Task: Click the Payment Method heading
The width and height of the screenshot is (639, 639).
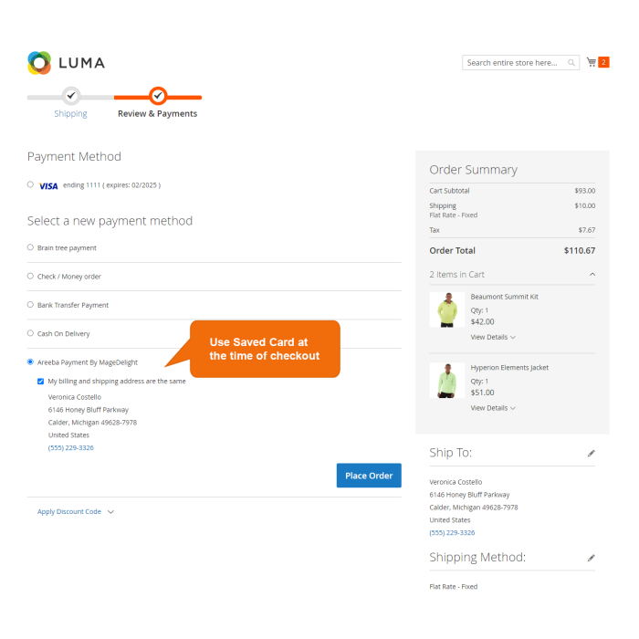Action: pyautogui.click(x=74, y=156)
